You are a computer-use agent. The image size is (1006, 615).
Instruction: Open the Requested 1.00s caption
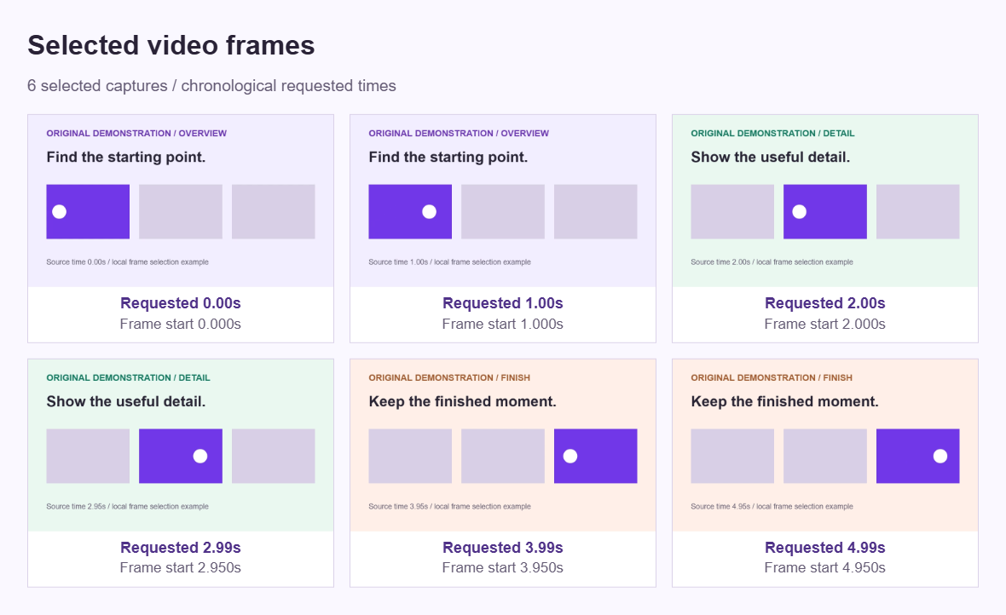(x=503, y=303)
